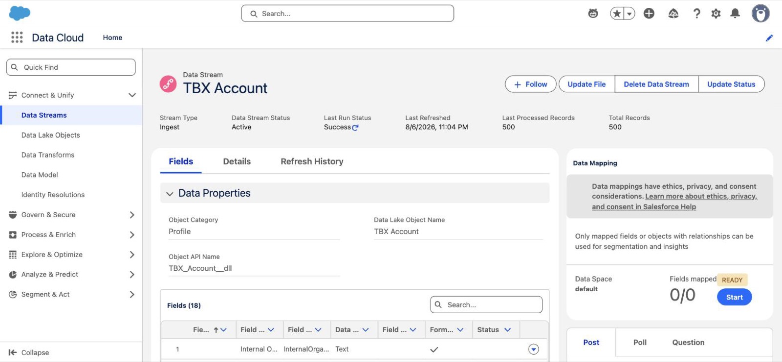Expand the Segment & Act section
This screenshot has height=362, width=782.
pyautogui.click(x=132, y=295)
